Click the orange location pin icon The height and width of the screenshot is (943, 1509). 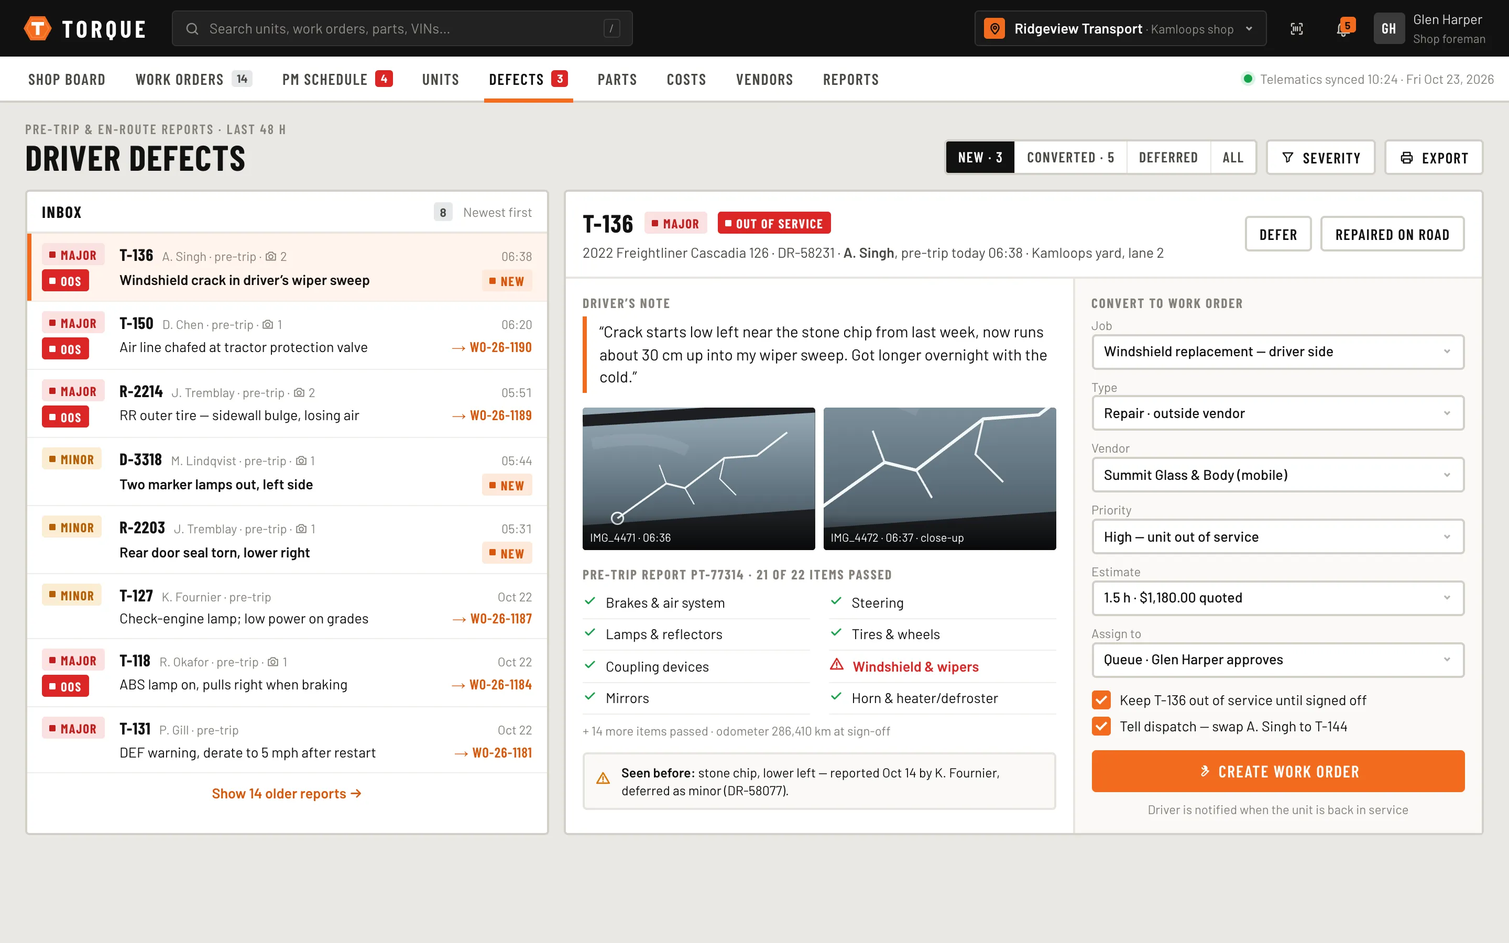[994, 29]
